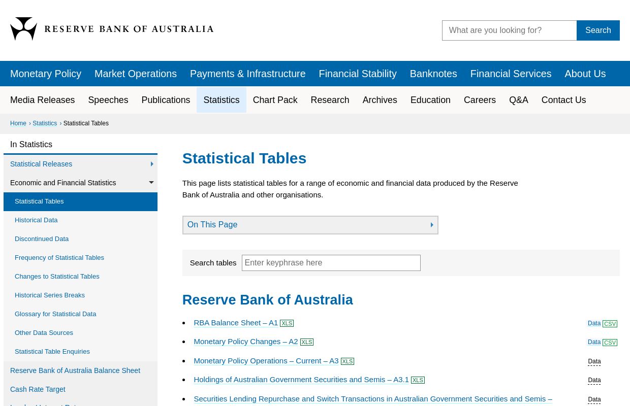Open Historical Series Breaks link
The height and width of the screenshot is (406, 630).
pos(50,295)
